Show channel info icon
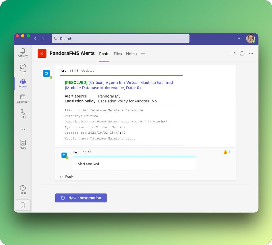The width and height of the screenshot is (272, 245). click(242, 53)
